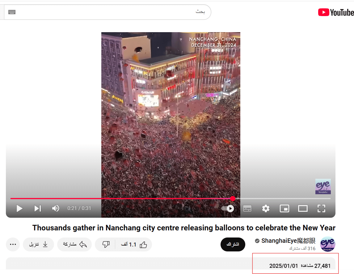The width and height of the screenshot is (354, 274).
Task: Open the video settings gear icon
Action: pyautogui.click(x=266, y=208)
